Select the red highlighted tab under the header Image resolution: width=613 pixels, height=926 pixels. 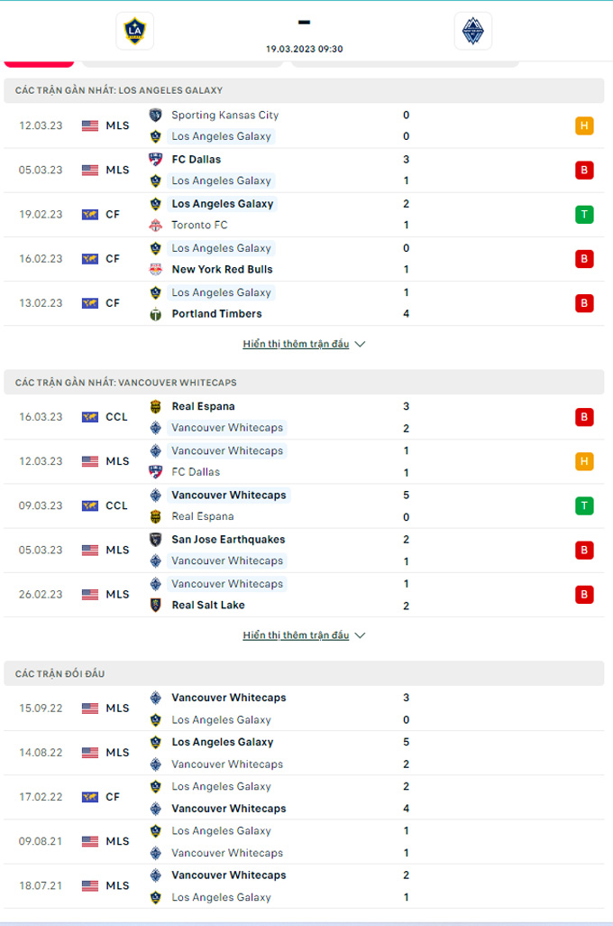click(x=39, y=63)
